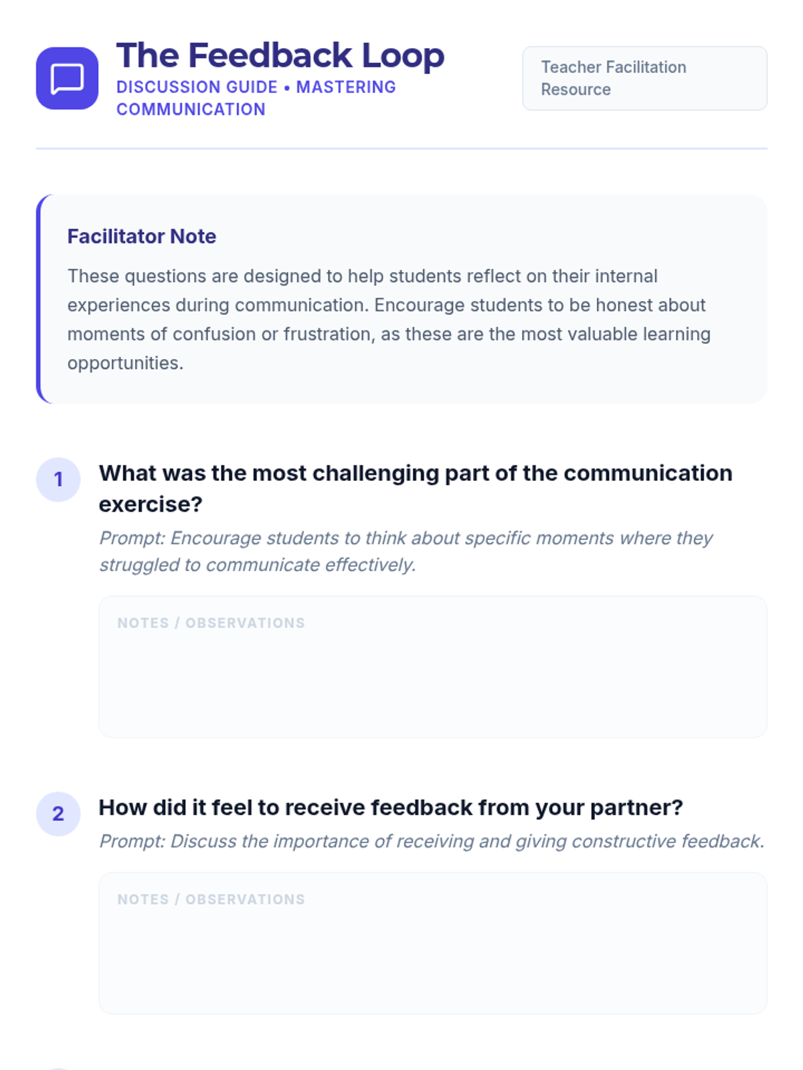Viewport: 803px width, 1070px height.
Task: Click the receive feedback from partner question
Action: click(391, 807)
